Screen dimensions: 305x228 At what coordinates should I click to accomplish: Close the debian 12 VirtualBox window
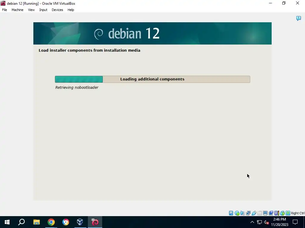[x=298, y=3]
